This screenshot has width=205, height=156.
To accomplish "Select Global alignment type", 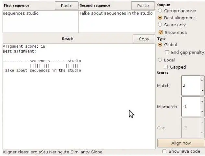I will 160,45.
